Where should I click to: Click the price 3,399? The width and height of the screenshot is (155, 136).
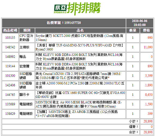149,76
